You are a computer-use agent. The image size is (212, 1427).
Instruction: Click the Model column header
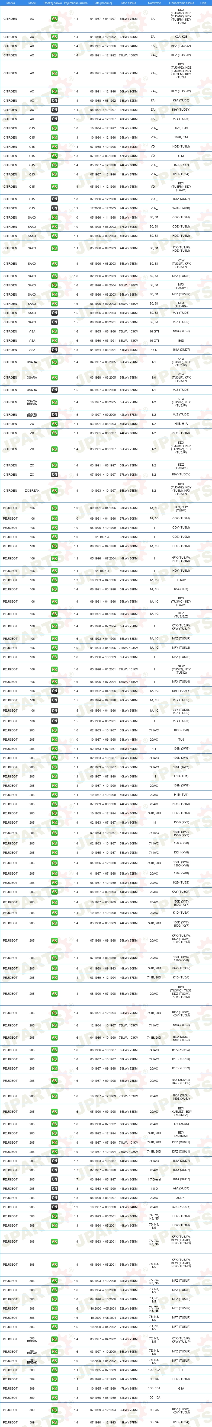click(32, 3)
